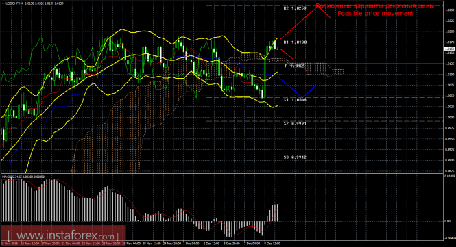Select the S1 1.0046 support level label

click(295, 100)
